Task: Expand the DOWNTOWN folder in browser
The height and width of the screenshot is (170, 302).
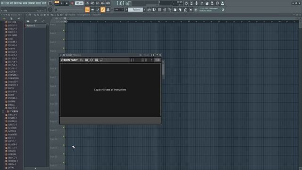Action: coord(12,78)
